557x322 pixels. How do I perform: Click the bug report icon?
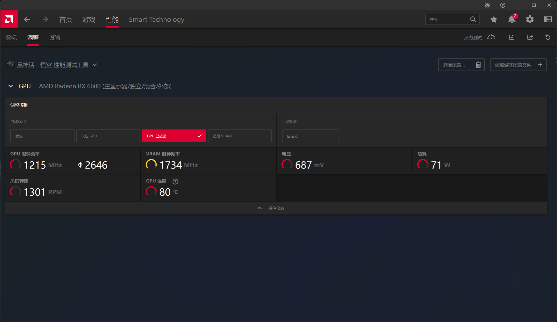(487, 5)
